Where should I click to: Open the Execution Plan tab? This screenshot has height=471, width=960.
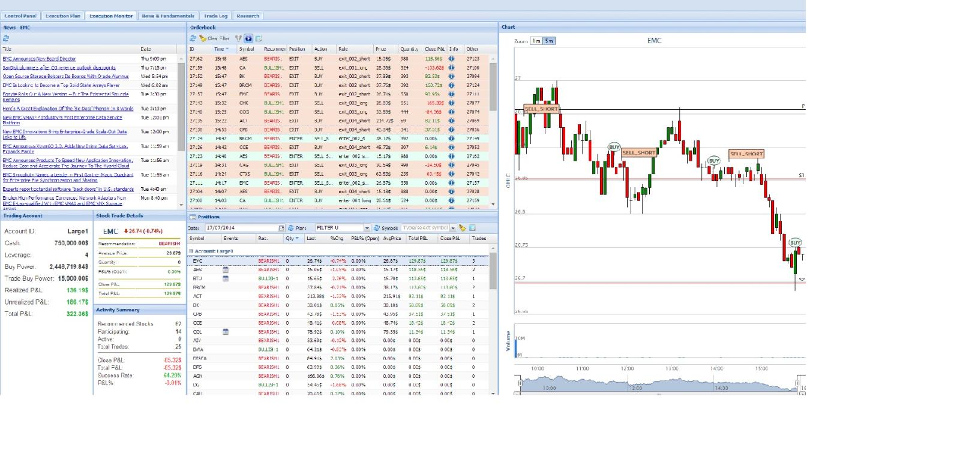click(62, 16)
